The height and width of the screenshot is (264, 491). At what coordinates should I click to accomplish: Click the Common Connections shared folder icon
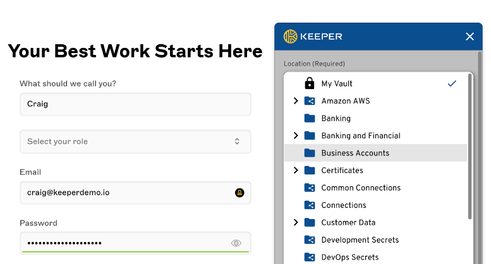(310, 188)
